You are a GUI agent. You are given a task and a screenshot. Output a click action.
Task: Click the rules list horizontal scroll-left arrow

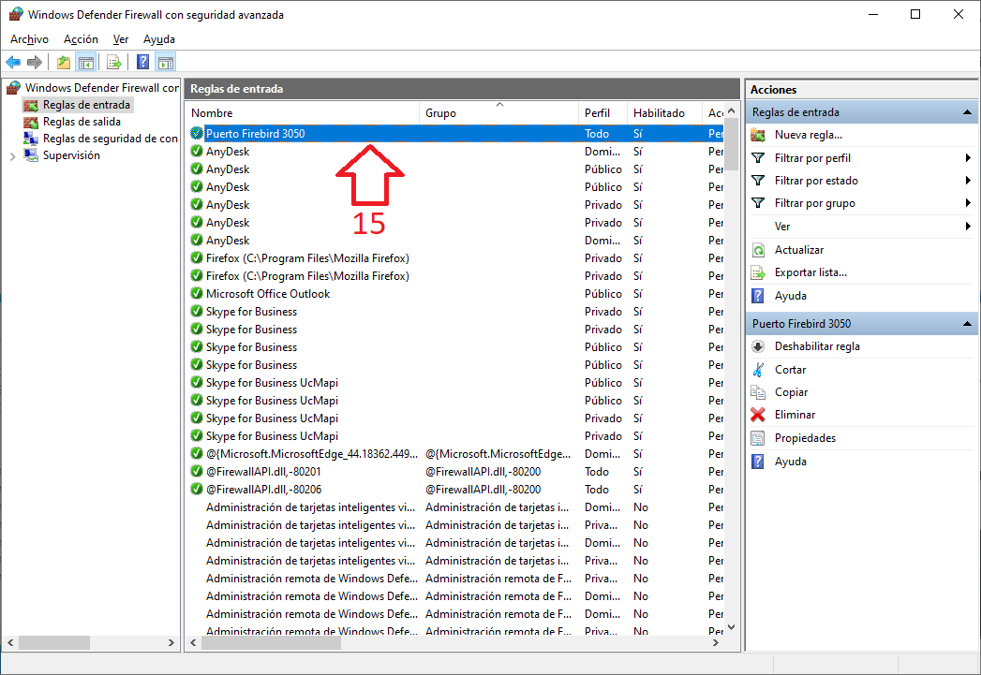click(193, 642)
